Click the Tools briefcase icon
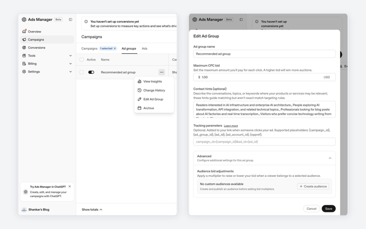Screen dimensions: 366x229 coord(24,55)
